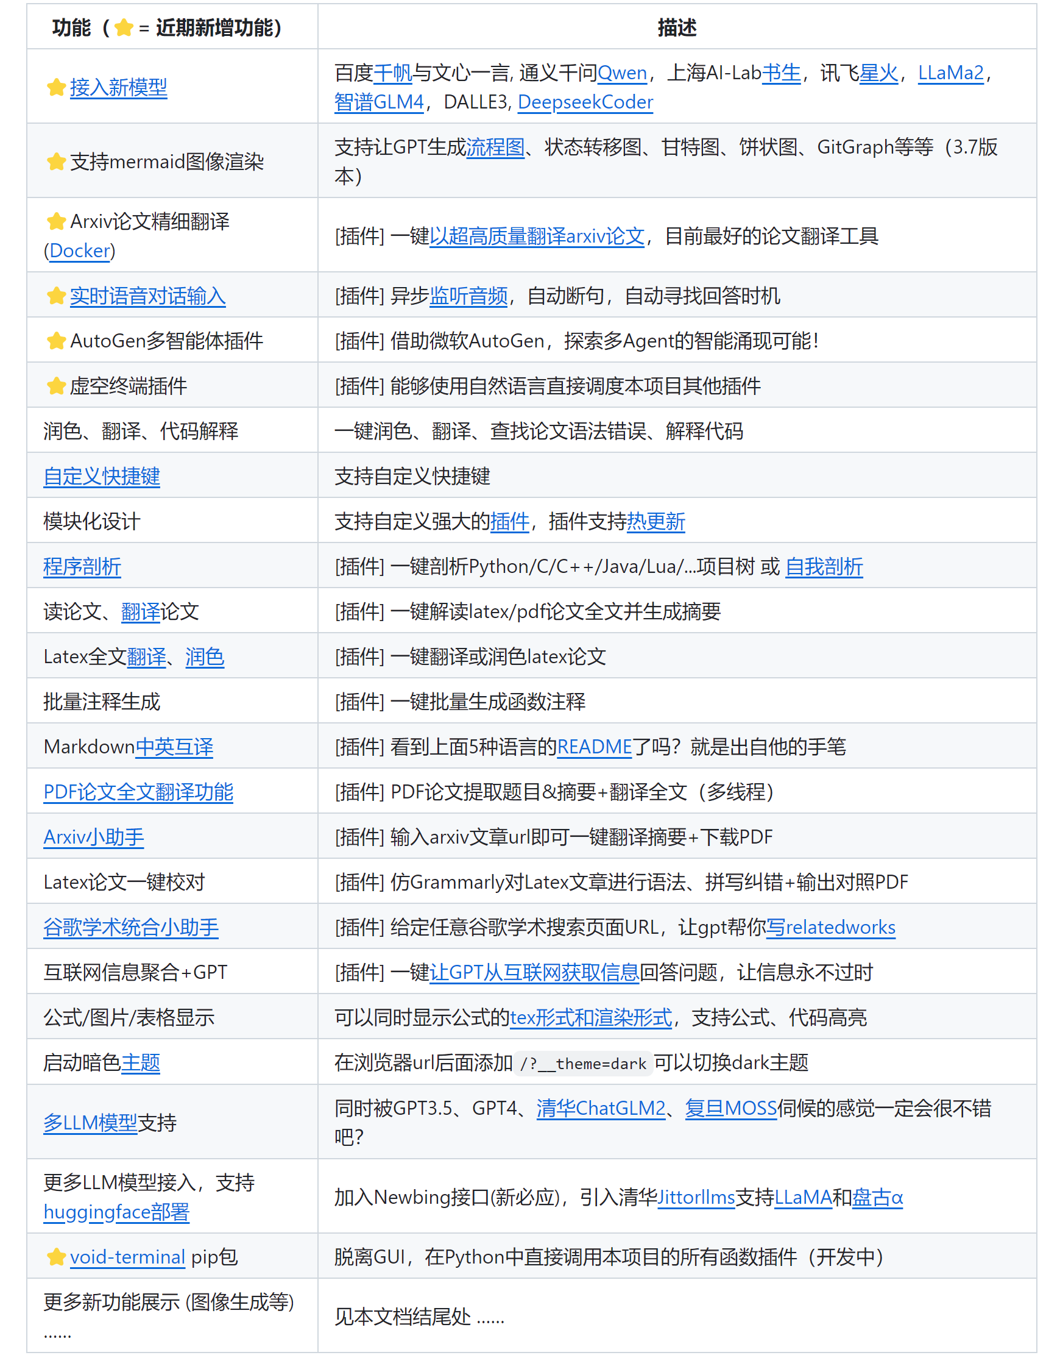This screenshot has width=1060, height=1358.
Task: Click the 谷歌学术统合小助手 link
Action: point(130,927)
